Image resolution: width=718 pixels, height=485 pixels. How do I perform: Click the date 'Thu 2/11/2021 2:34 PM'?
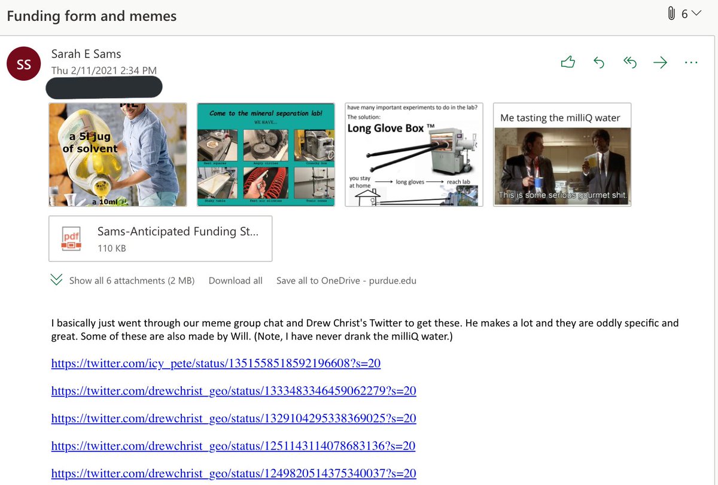coord(104,70)
